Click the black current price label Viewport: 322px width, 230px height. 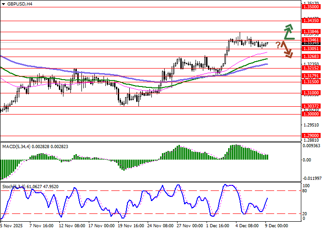(x=311, y=43)
